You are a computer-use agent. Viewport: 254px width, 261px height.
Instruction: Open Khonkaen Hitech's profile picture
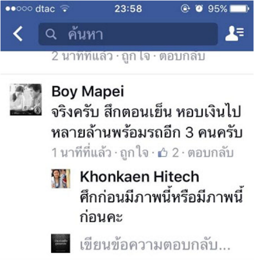pos(60,179)
